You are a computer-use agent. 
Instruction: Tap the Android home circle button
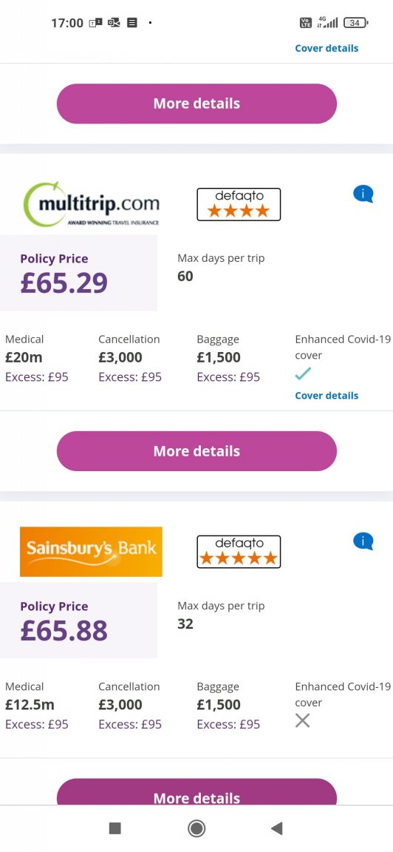[196, 828]
